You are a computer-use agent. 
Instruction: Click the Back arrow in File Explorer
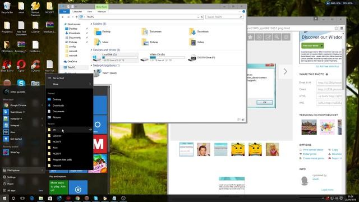coord(63,17)
